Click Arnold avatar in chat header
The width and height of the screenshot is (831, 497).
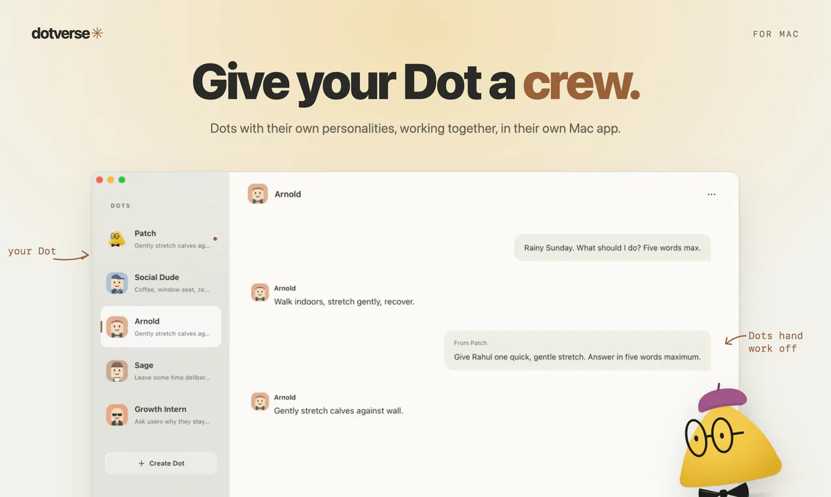click(x=258, y=194)
